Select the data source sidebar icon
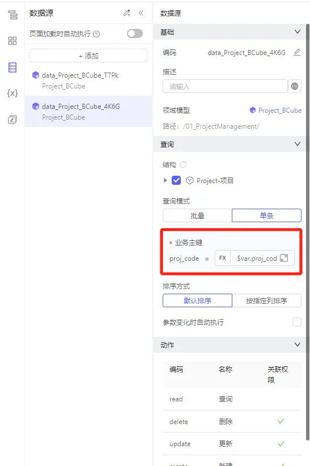Viewport: 310px width, 466px height. pos(12,67)
